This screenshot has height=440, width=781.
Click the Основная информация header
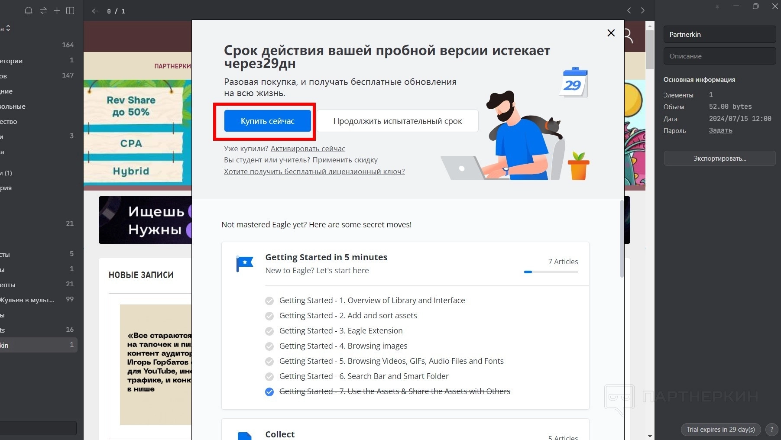point(699,80)
